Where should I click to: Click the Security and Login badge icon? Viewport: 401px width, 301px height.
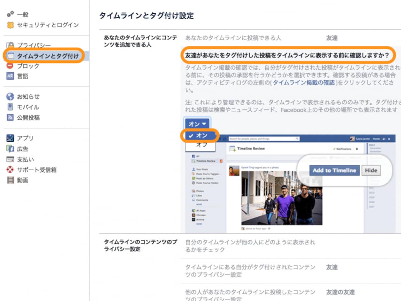point(10,25)
